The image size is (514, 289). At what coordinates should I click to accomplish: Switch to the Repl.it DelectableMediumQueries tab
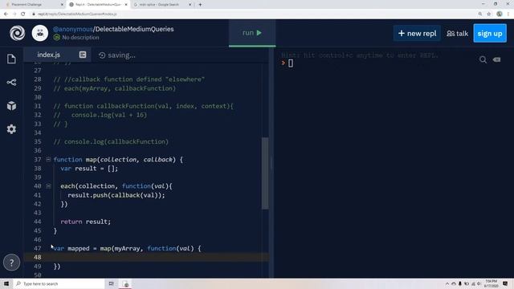pos(98,5)
